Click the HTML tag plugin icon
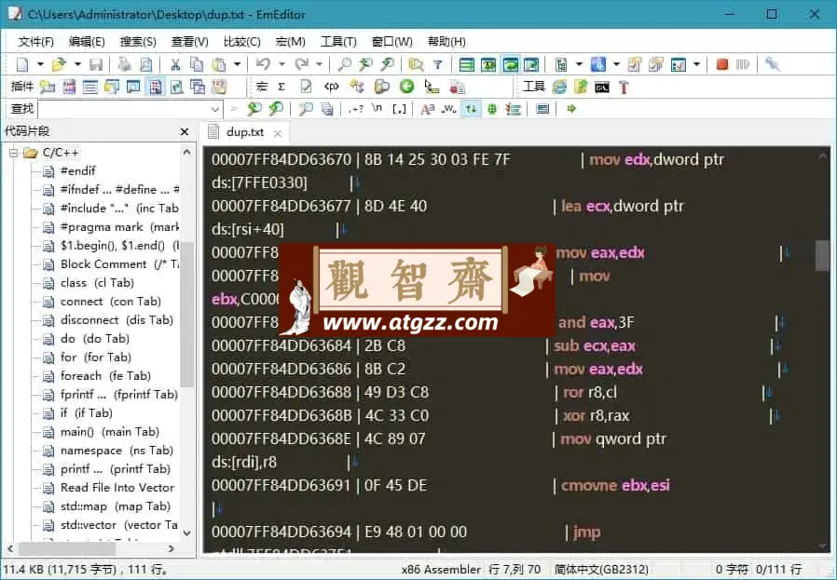 click(332, 87)
